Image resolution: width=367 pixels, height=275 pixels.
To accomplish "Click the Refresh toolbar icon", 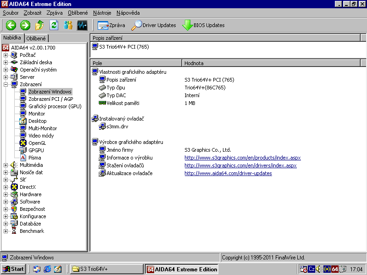I will click(x=54, y=25).
